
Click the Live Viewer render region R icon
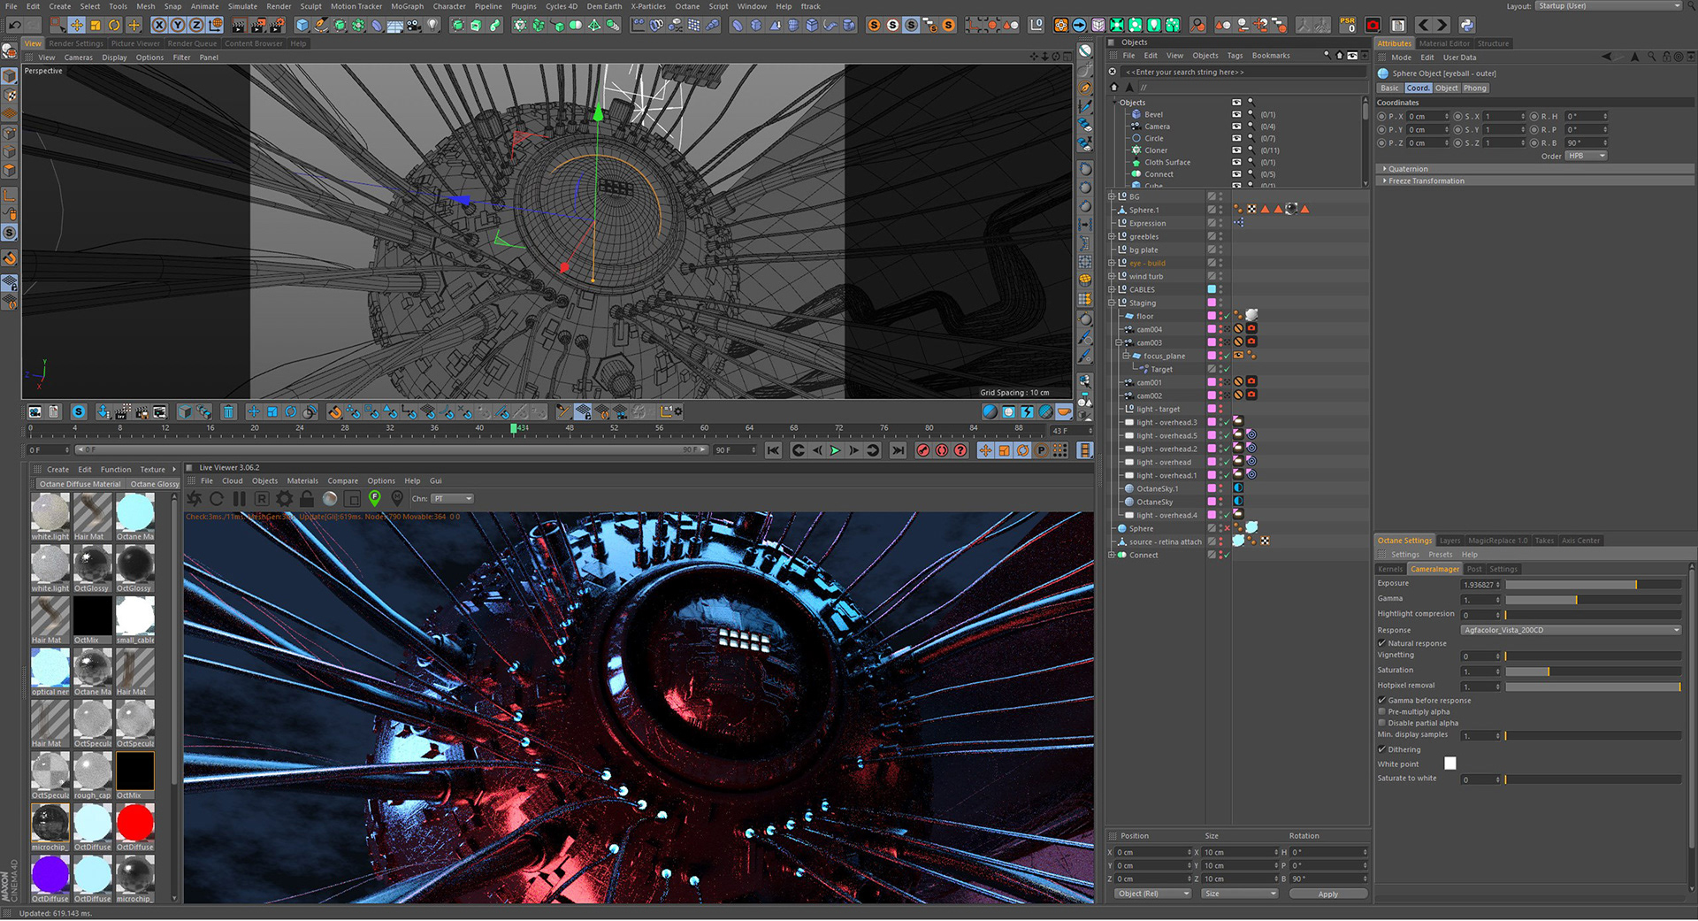[262, 499]
